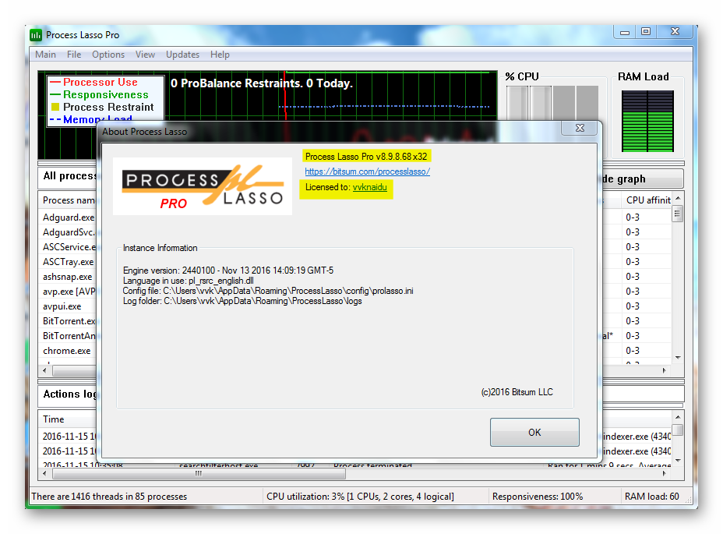Viewport: 723px width, 534px height.
Task: Click the Process name column header
Action: pyautogui.click(x=69, y=200)
